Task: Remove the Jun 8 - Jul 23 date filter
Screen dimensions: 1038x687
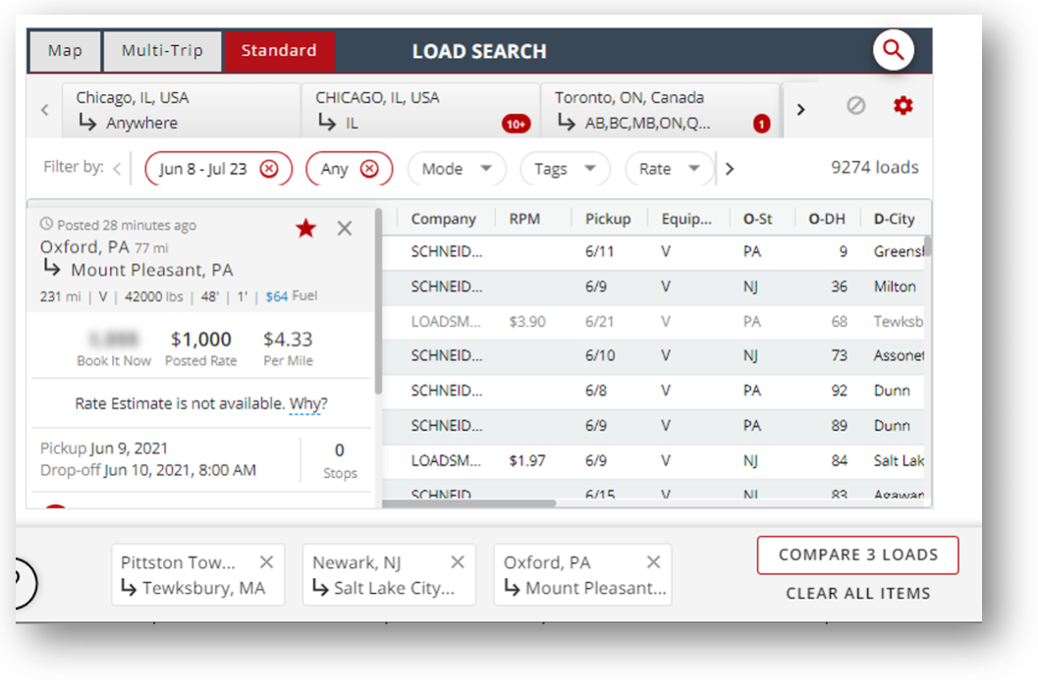Action: click(x=268, y=169)
